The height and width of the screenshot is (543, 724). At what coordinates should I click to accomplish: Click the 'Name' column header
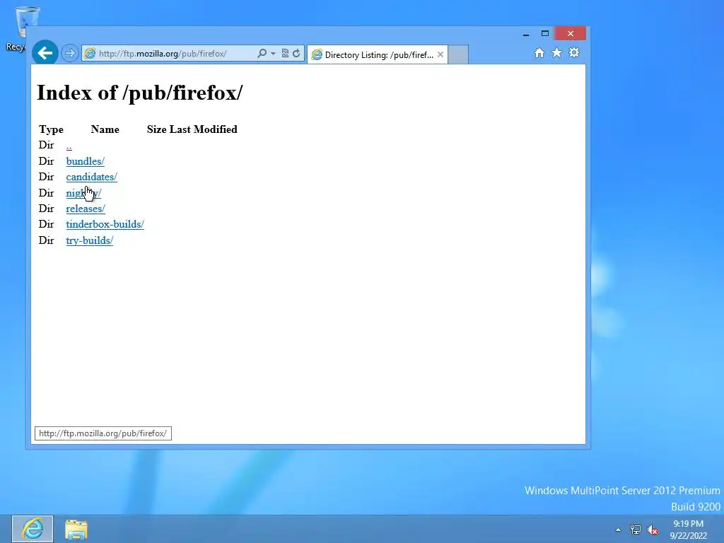(x=105, y=129)
